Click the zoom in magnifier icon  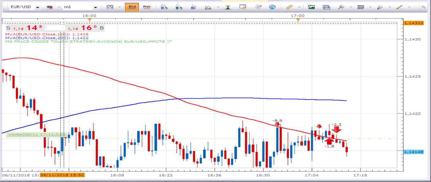(x=164, y=7)
